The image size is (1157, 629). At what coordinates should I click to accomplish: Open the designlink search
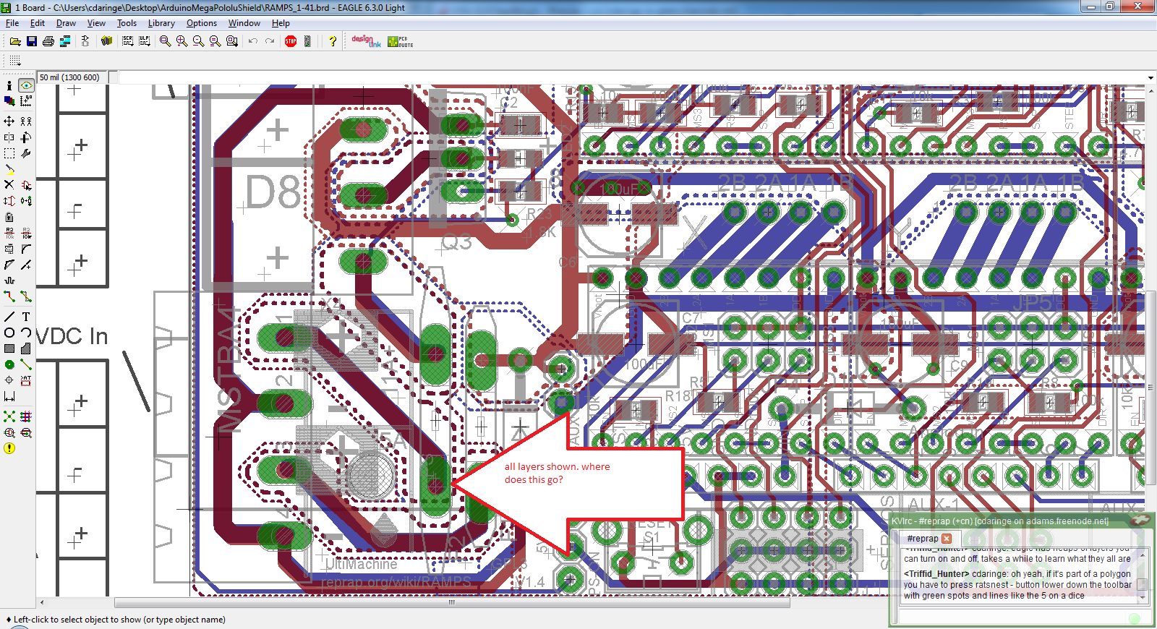(x=366, y=41)
